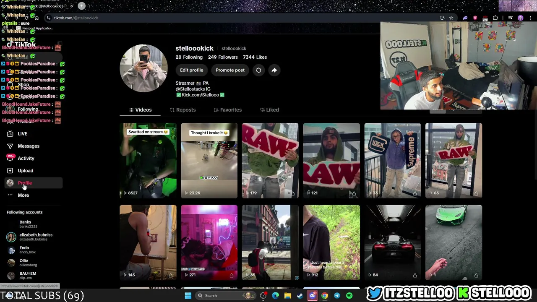Image resolution: width=537 pixels, height=302 pixels.
Task: Switch to the Videos tab
Action: click(x=140, y=110)
